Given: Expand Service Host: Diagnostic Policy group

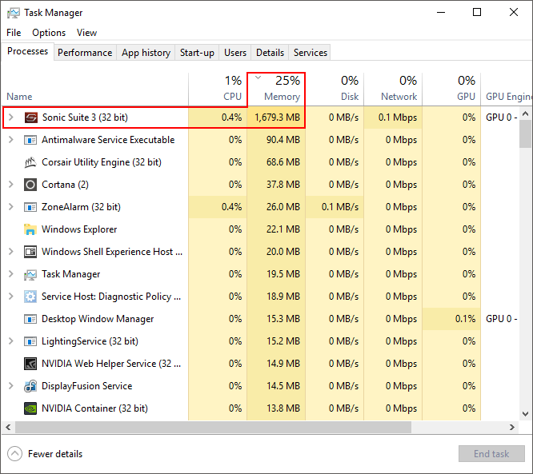Looking at the screenshot, I should tap(11, 297).
